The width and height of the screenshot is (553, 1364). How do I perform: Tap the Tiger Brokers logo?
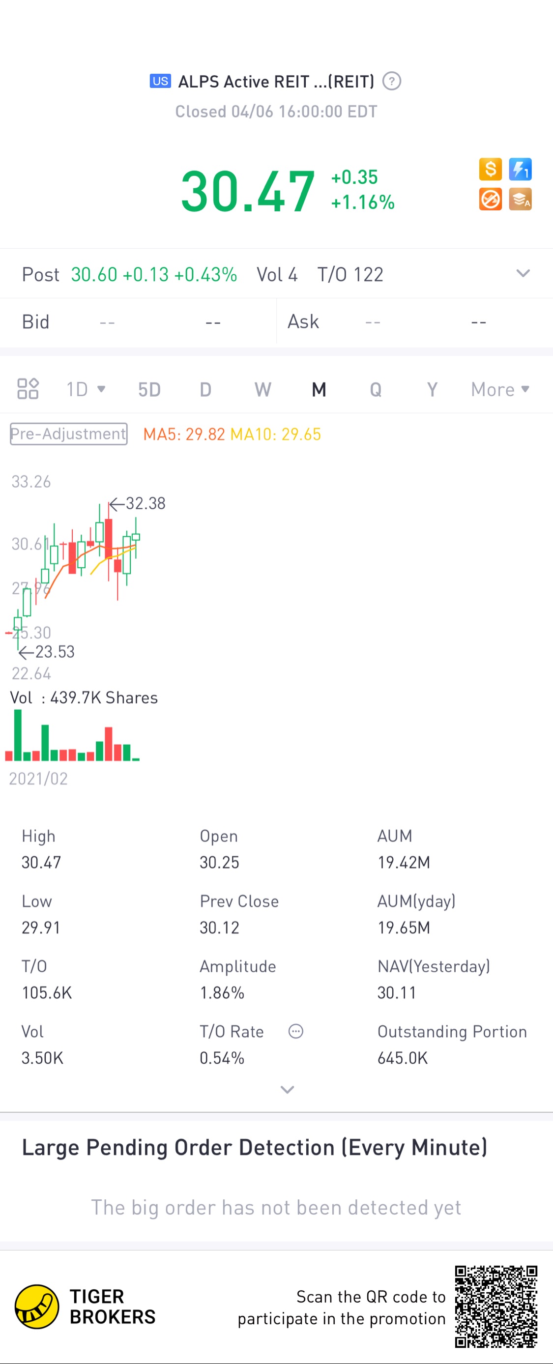pyautogui.click(x=36, y=1306)
